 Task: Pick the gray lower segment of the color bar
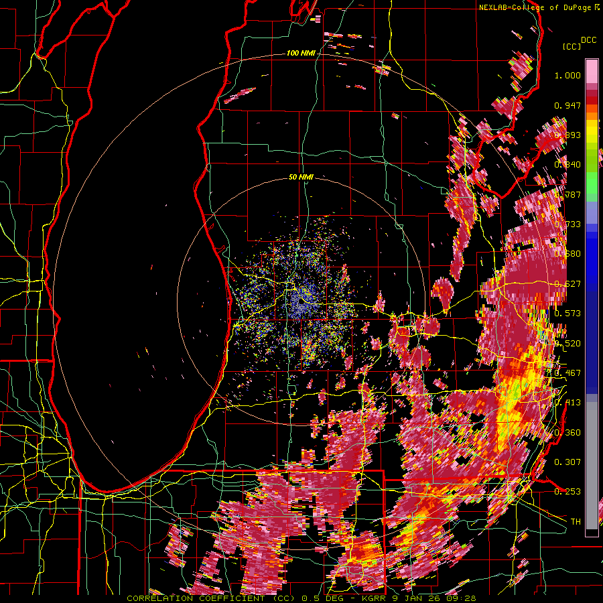tap(592, 466)
